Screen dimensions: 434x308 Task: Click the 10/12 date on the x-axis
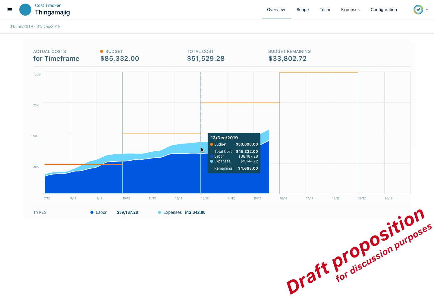pyautogui.click(x=126, y=199)
